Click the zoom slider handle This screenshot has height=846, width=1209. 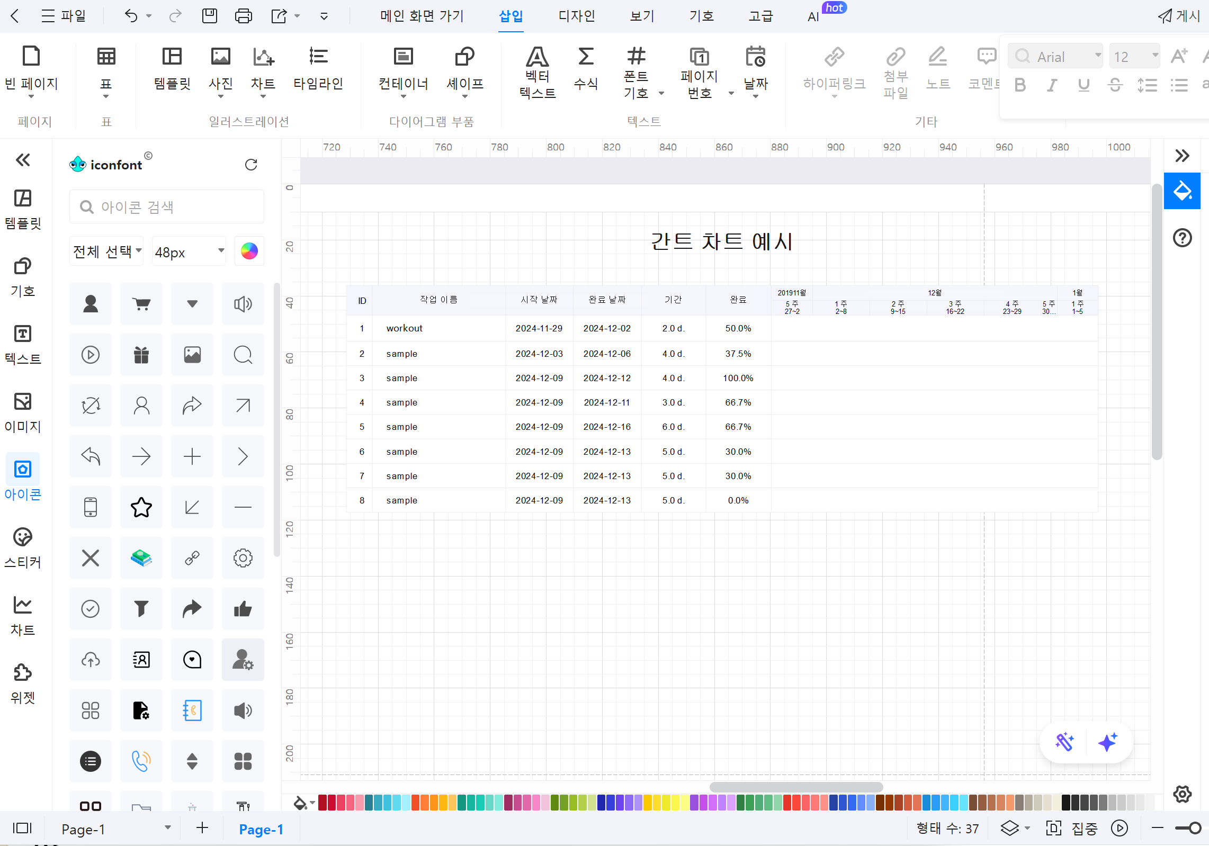pos(1195,828)
